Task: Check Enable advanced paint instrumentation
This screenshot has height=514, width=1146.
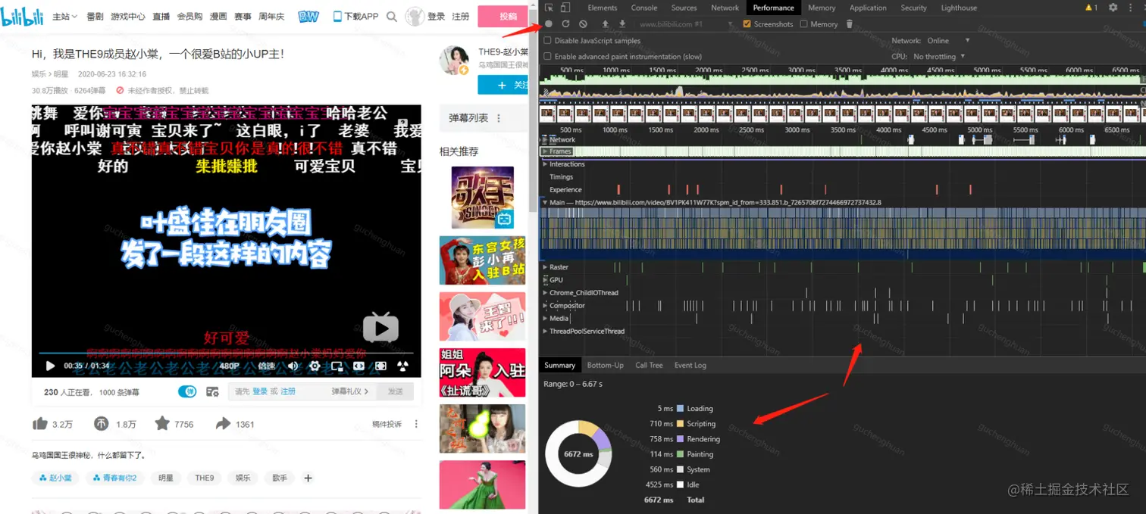Action: pyautogui.click(x=548, y=57)
